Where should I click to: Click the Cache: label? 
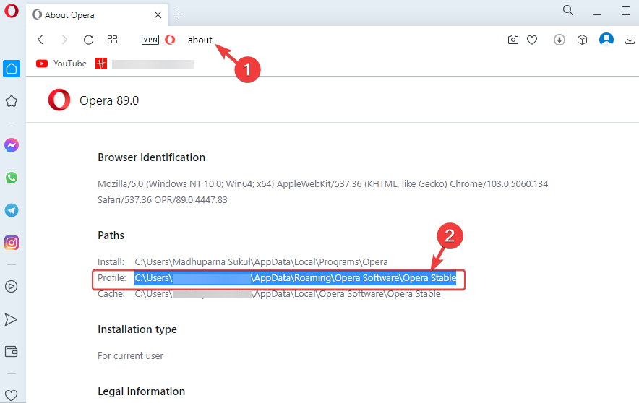[111, 294]
